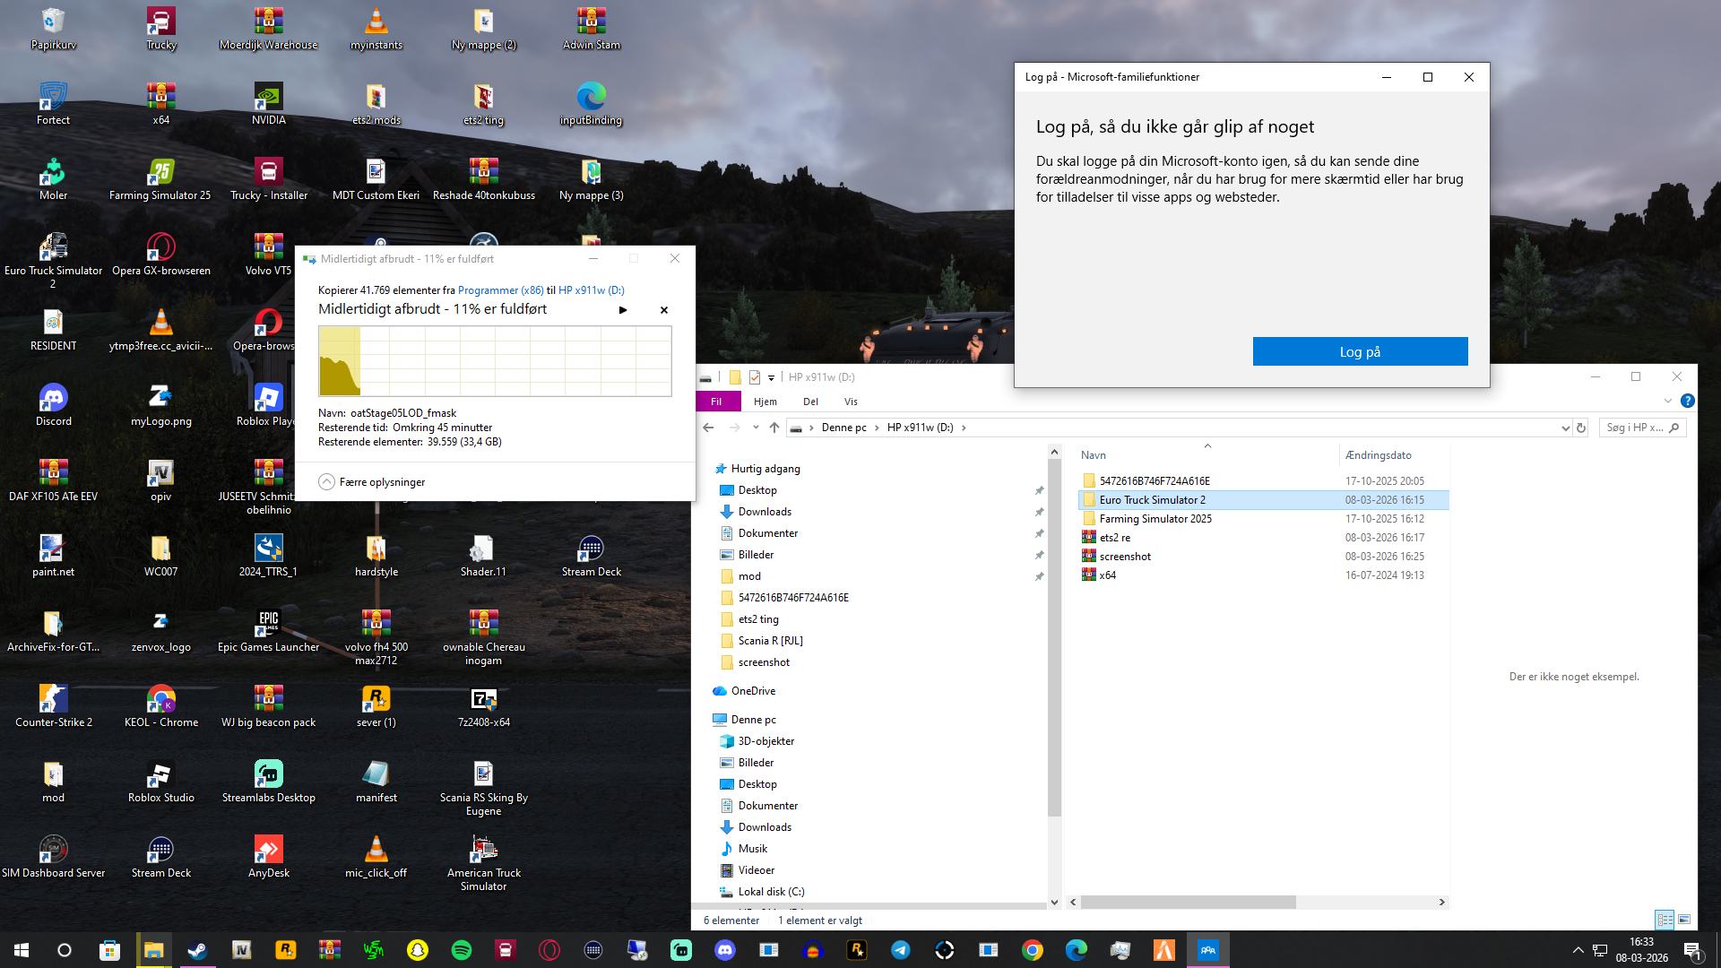Switch to large thumbnails view mode

1684,920
